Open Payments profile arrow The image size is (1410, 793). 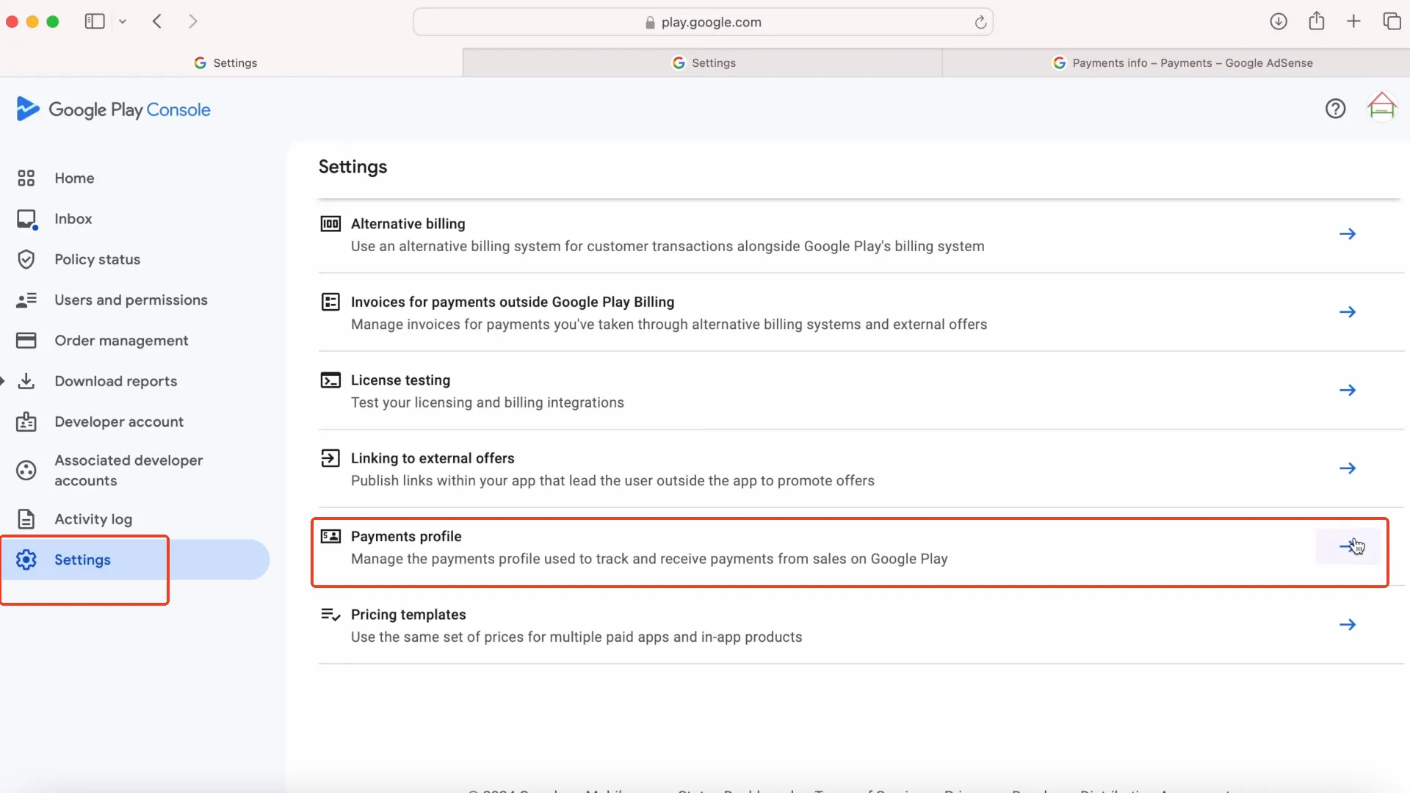1348,546
